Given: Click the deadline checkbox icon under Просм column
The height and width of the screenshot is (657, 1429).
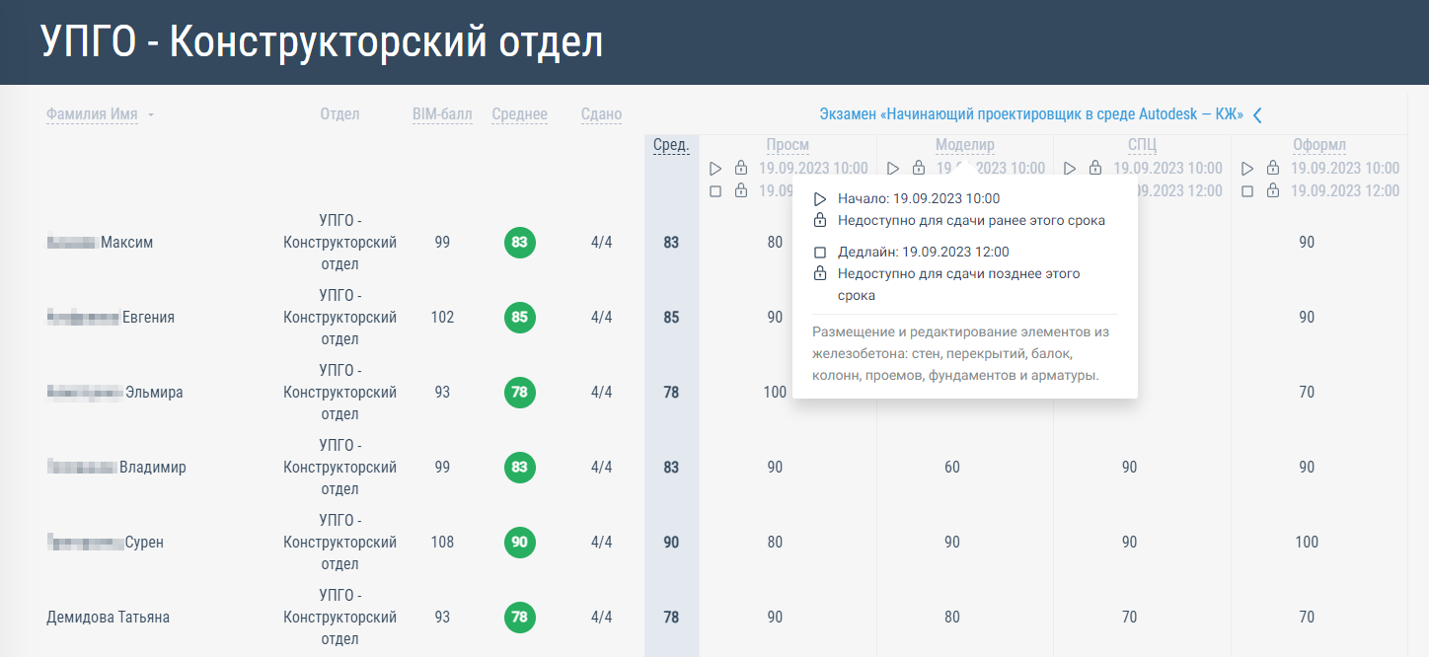Looking at the screenshot, I should [715, 193].
